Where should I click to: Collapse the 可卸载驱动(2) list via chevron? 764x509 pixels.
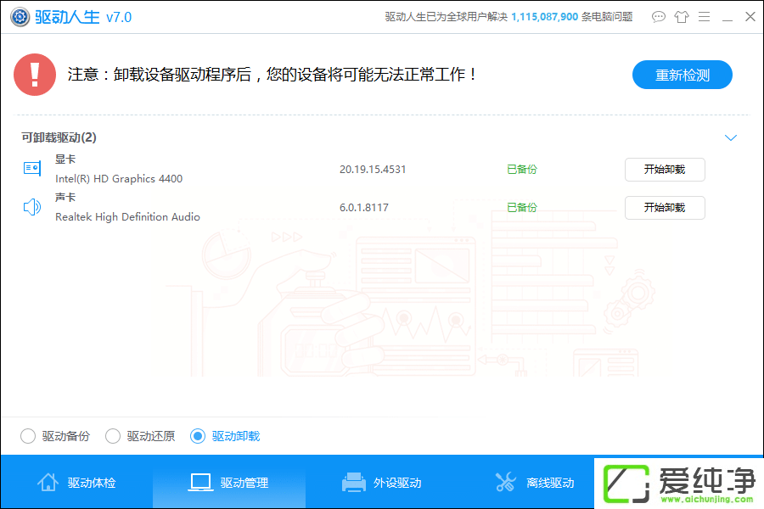pos(731,137)
